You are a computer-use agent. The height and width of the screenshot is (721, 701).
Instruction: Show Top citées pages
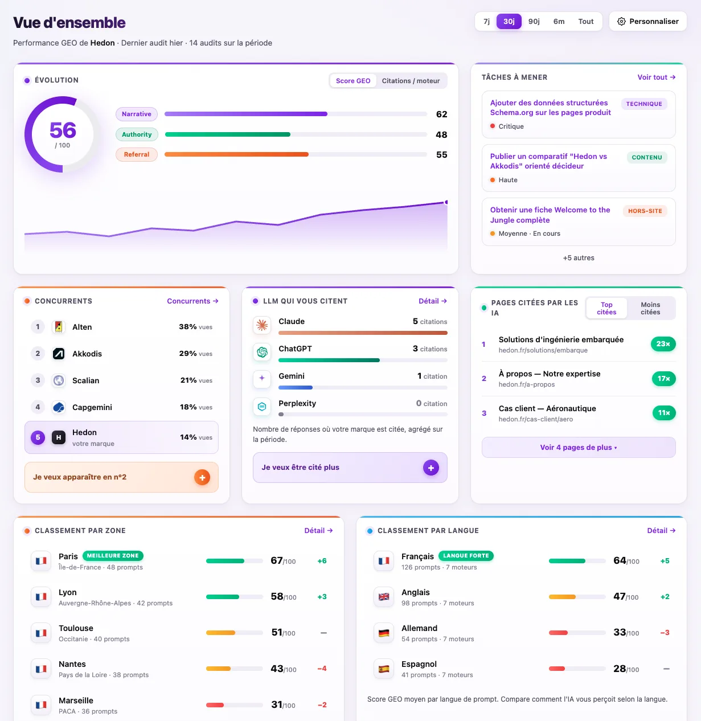click(x=606, y=308)
